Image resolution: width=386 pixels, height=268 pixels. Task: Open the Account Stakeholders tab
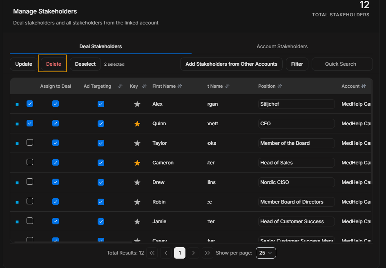click(282, 47)
